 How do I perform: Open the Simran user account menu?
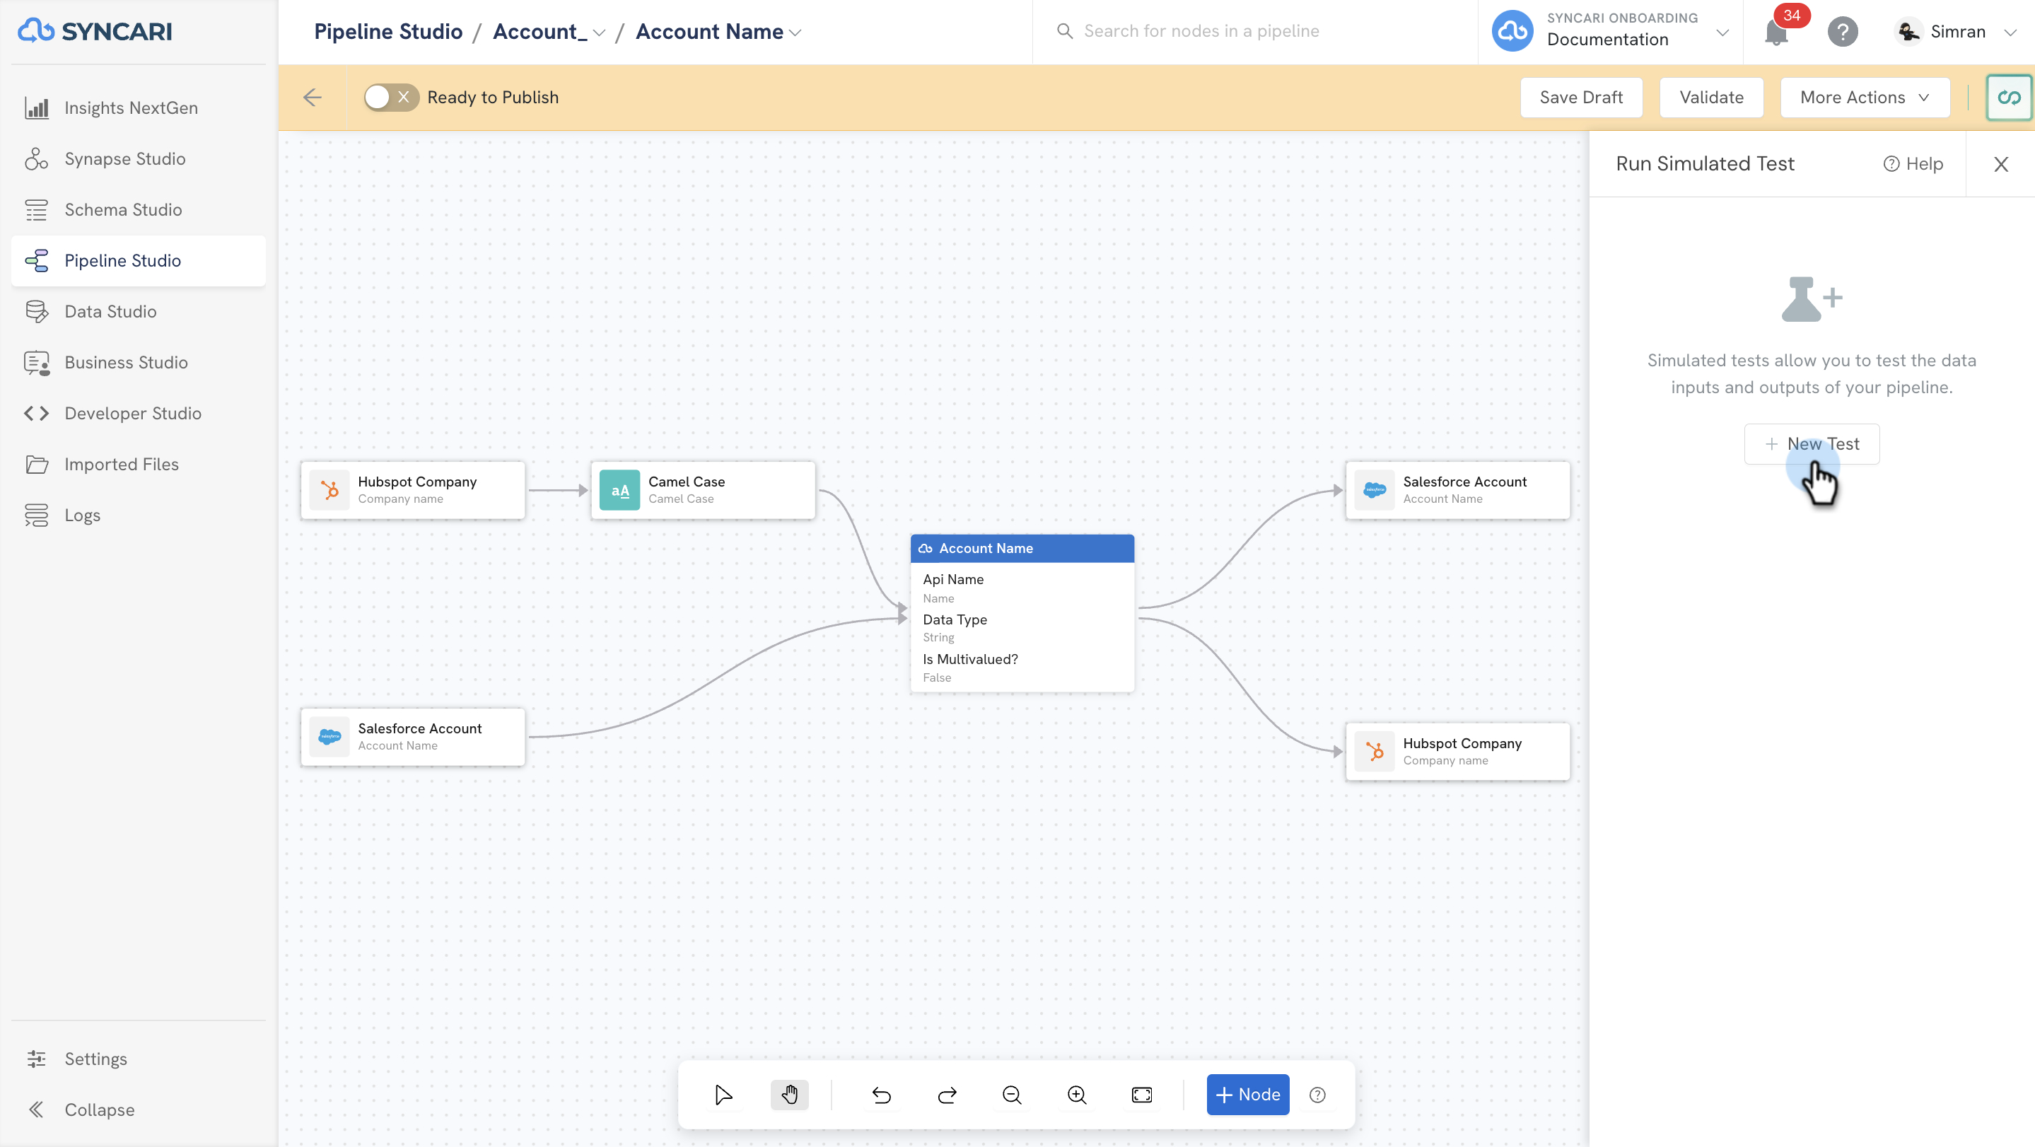(x=1957, y=32)
